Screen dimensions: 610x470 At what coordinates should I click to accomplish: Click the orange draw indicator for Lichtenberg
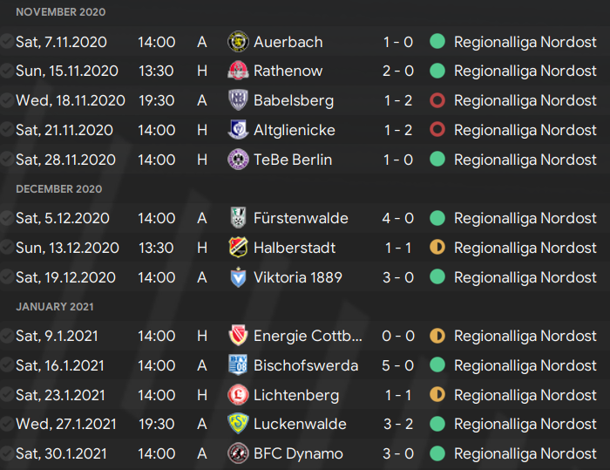[x=437, y=394]
